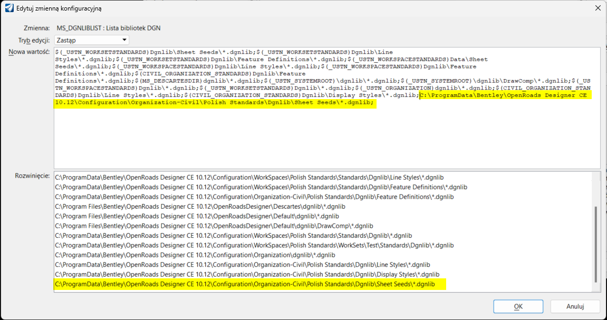Select the WorkSets\Test\Standards\Dgnlib expansion row

point(254,245)
